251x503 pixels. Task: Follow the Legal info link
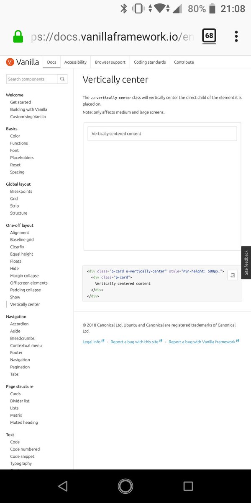click(94, 342)
